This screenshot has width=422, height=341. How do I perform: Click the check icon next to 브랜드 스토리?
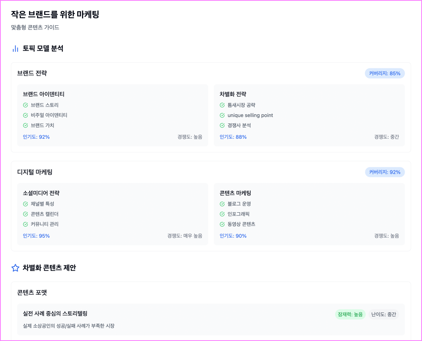pyautogui.click(x=25, y=105)
